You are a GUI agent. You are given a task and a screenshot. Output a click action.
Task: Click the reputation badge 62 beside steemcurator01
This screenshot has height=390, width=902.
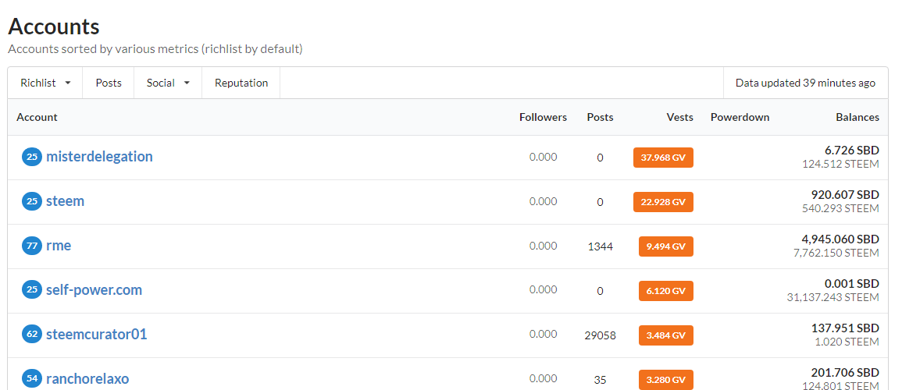(32, 335)
